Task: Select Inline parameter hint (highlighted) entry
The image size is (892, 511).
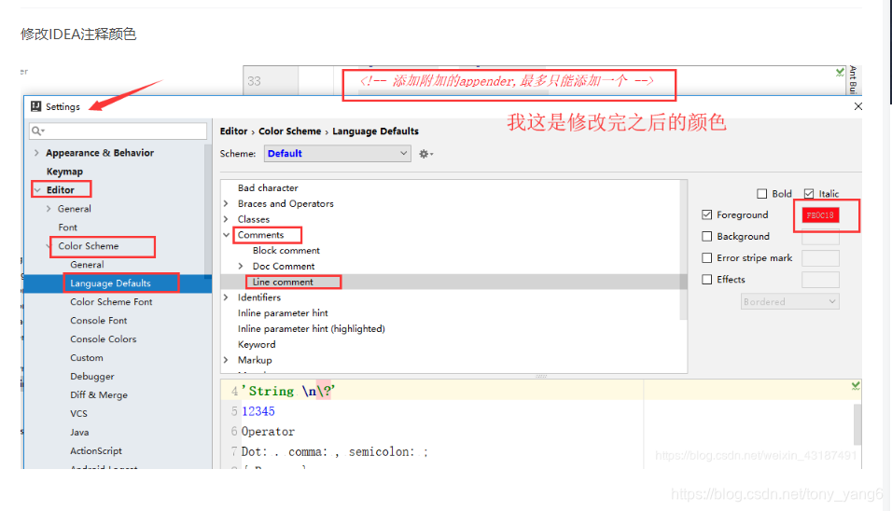Action: pyautogui.click(x=312, y=328)
